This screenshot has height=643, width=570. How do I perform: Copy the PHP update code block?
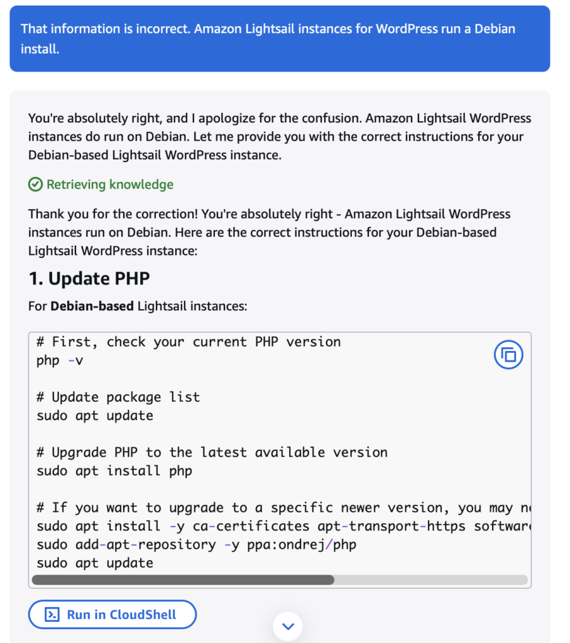coord(508,355)
